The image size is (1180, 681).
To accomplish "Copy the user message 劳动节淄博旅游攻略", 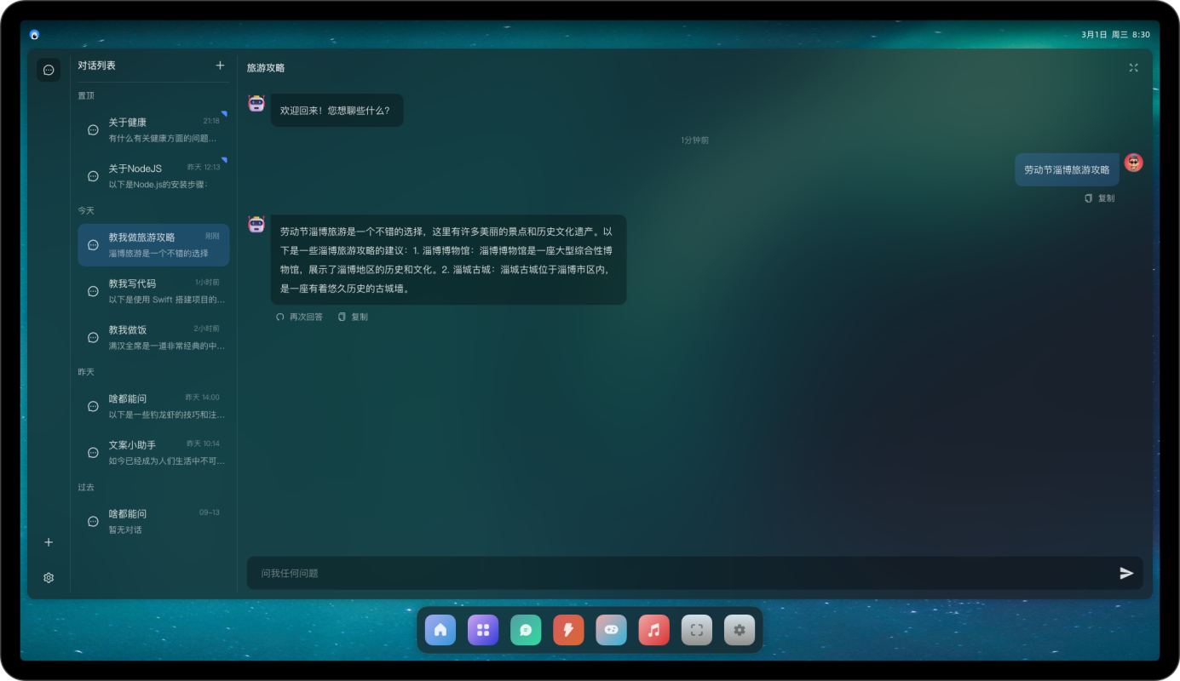I will point(1099,198).
